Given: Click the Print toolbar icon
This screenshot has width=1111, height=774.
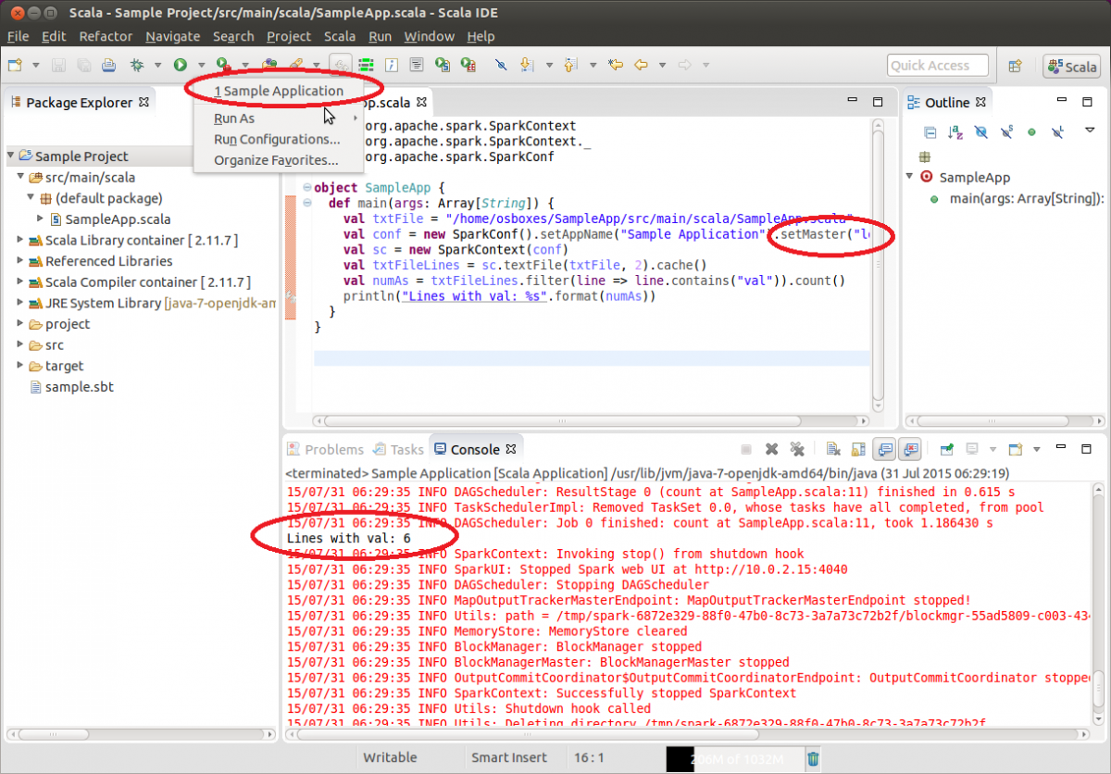Looking at the screenshot, I should (x=108, y=65).
